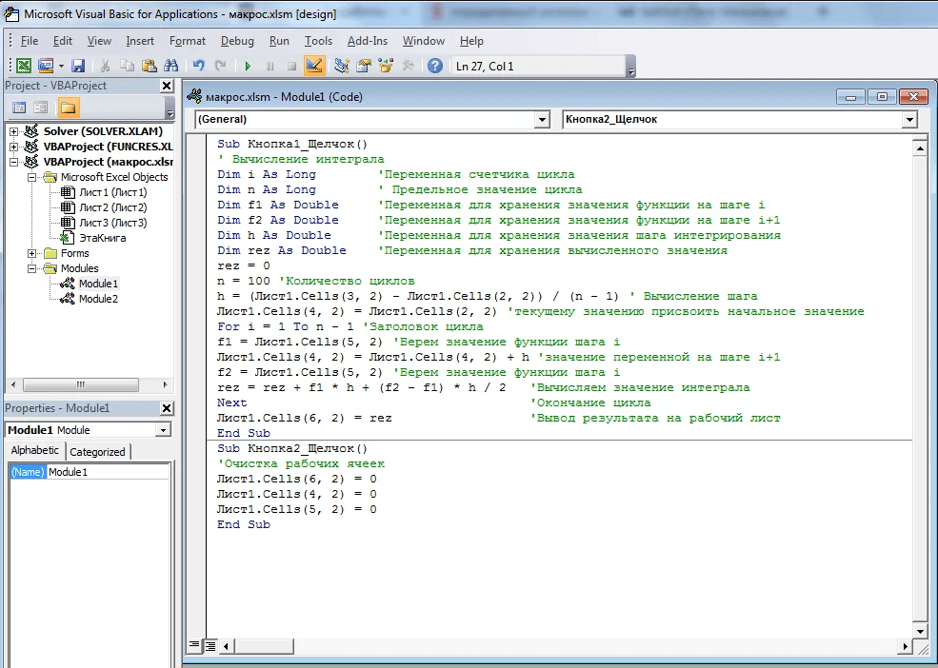Click the 'End Sub' line of Кнопка2_Щелчок
938x668 pixels.
click(x=244, y=524)
